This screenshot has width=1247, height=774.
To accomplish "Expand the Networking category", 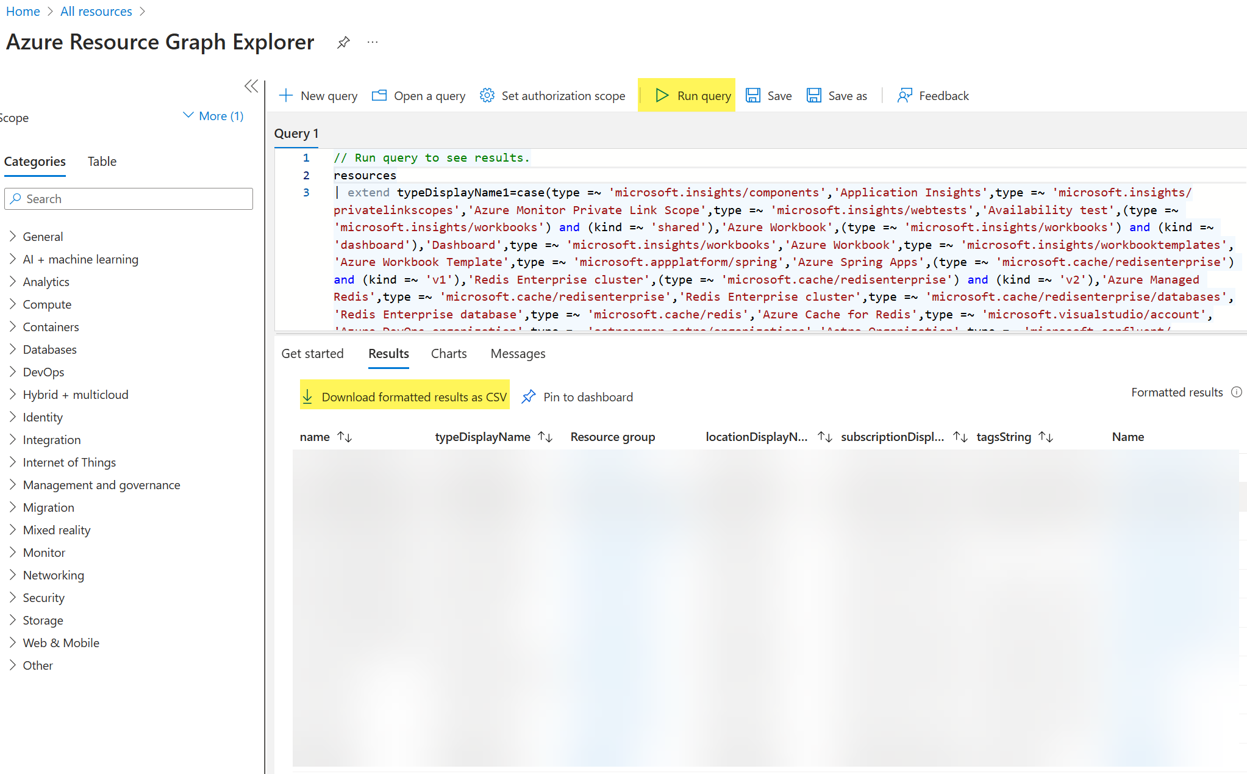I will pos(13,575).
